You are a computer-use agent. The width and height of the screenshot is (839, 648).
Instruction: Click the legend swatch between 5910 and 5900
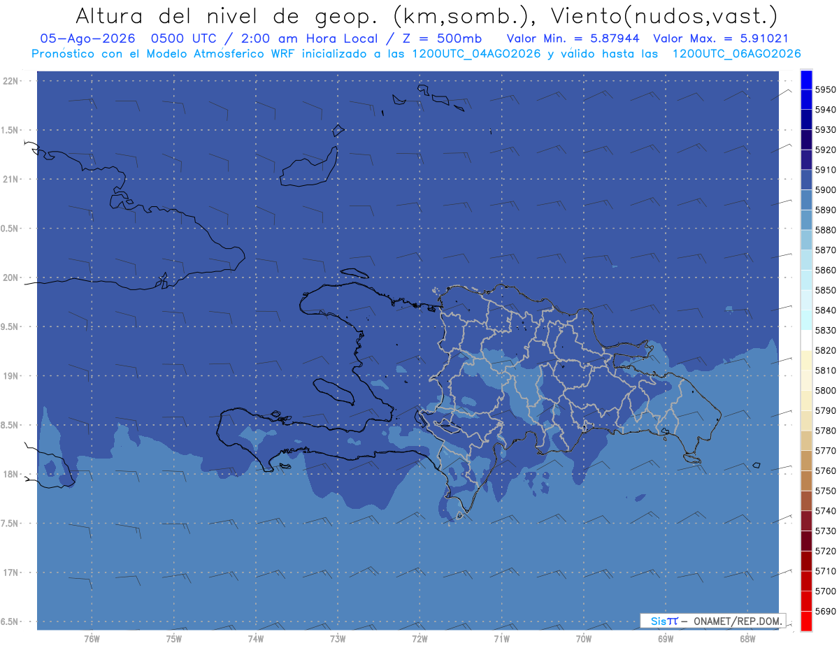coord(806,180)
